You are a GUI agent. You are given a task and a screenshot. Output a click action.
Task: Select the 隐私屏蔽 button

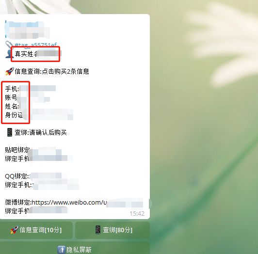(75, 248)
